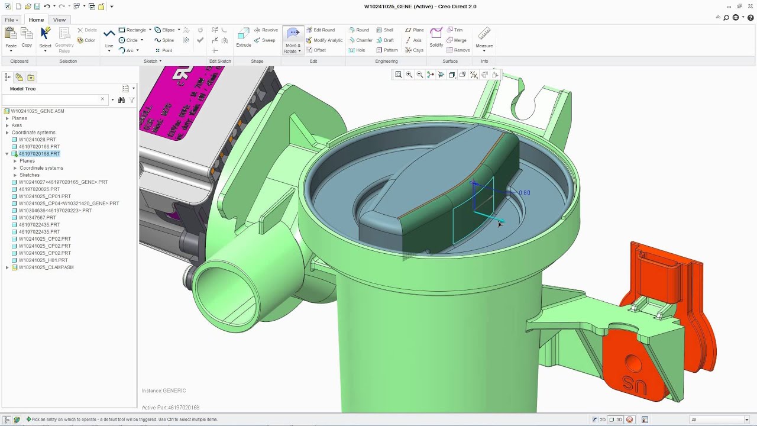Select W10347567.PRT in model tree
This screenshot has width=757, height=426.
click(37, 218)
